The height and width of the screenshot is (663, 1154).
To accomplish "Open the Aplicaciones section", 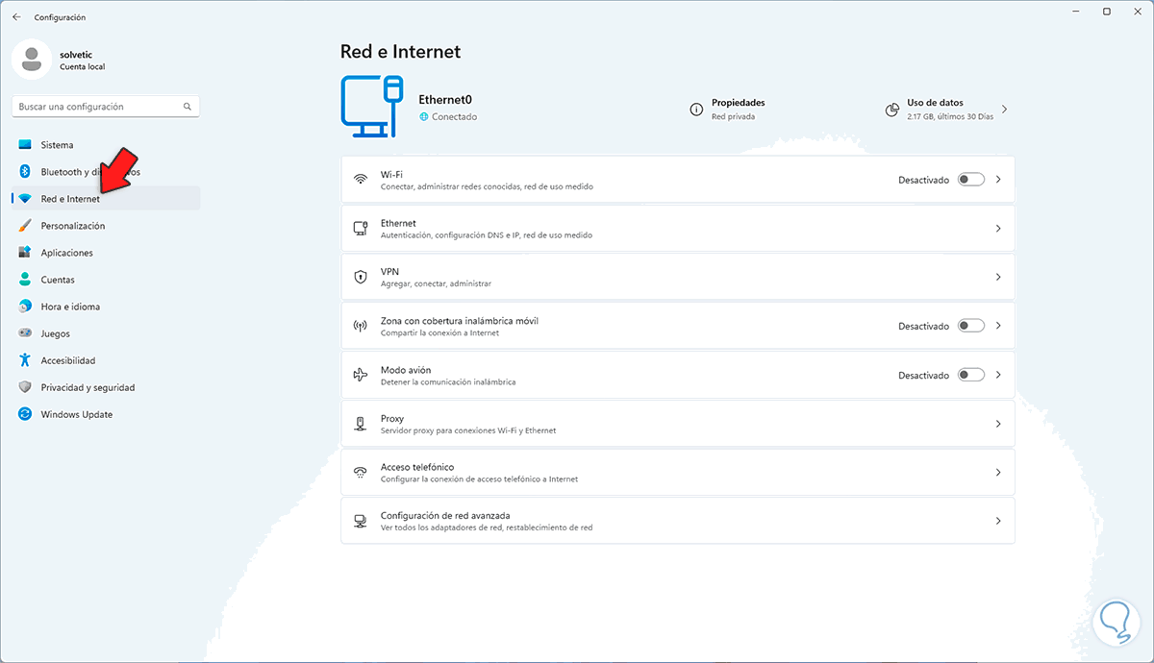I will (x=106, y=253).
